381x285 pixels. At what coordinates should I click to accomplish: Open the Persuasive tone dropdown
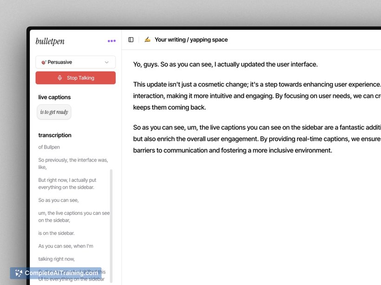click(x=76, y=62)
